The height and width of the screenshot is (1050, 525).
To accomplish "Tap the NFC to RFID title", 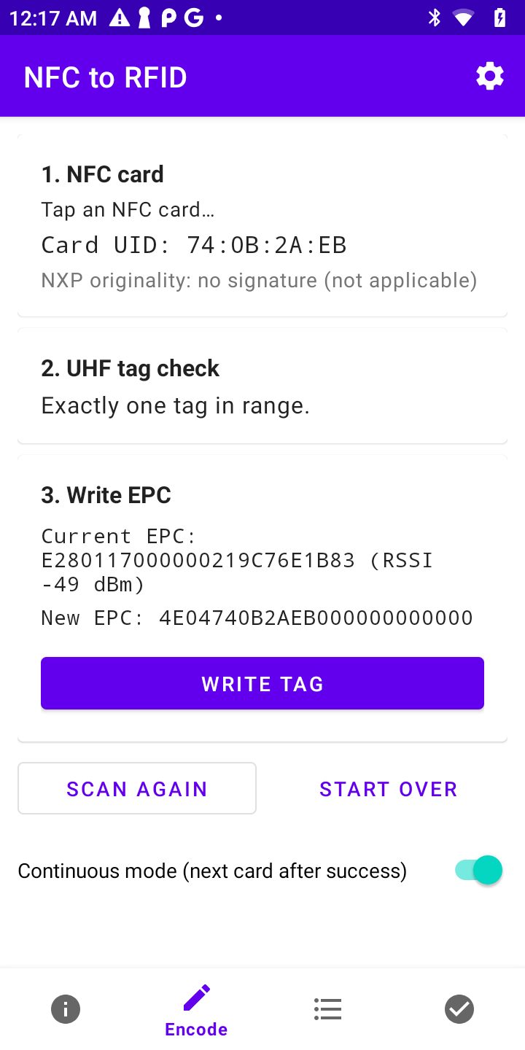I will 106,77.
